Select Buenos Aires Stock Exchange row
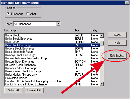The width and height of the screenshot is (130, 99). (x=52, y=71)
